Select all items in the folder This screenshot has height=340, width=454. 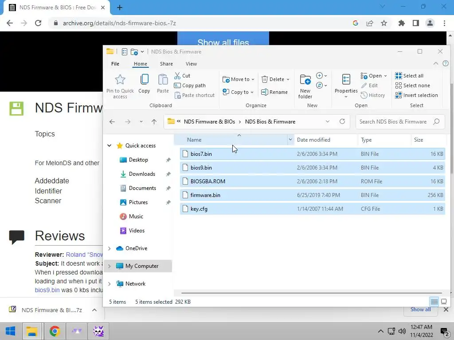coord(409,76)
